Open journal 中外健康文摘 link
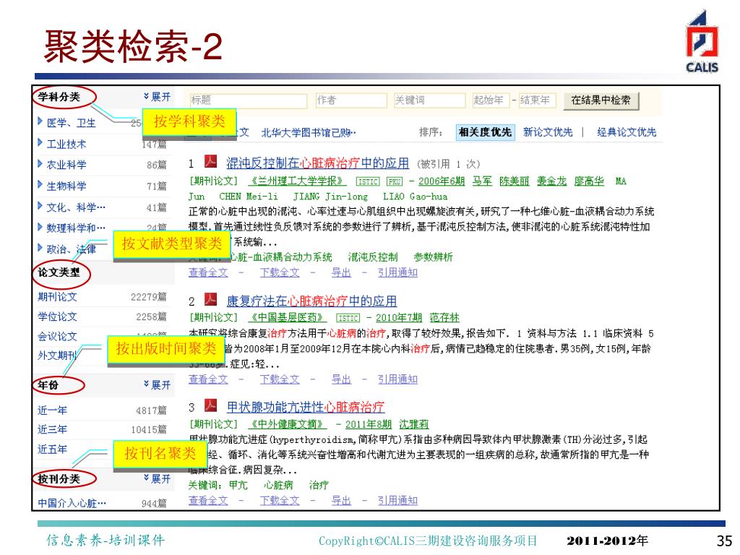The width and height of the screenshot is (740, 555). pos(288,424)
